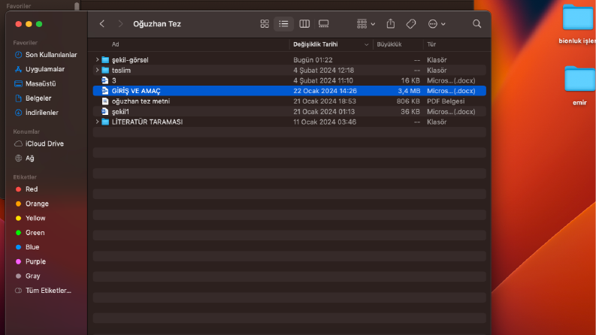
Task: Switch to icon grid view
Action: tap(265, 24)
